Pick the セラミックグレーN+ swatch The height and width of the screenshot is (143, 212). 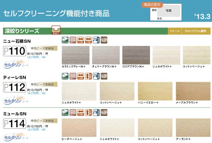pyautogui.click(x=76, y=55)
